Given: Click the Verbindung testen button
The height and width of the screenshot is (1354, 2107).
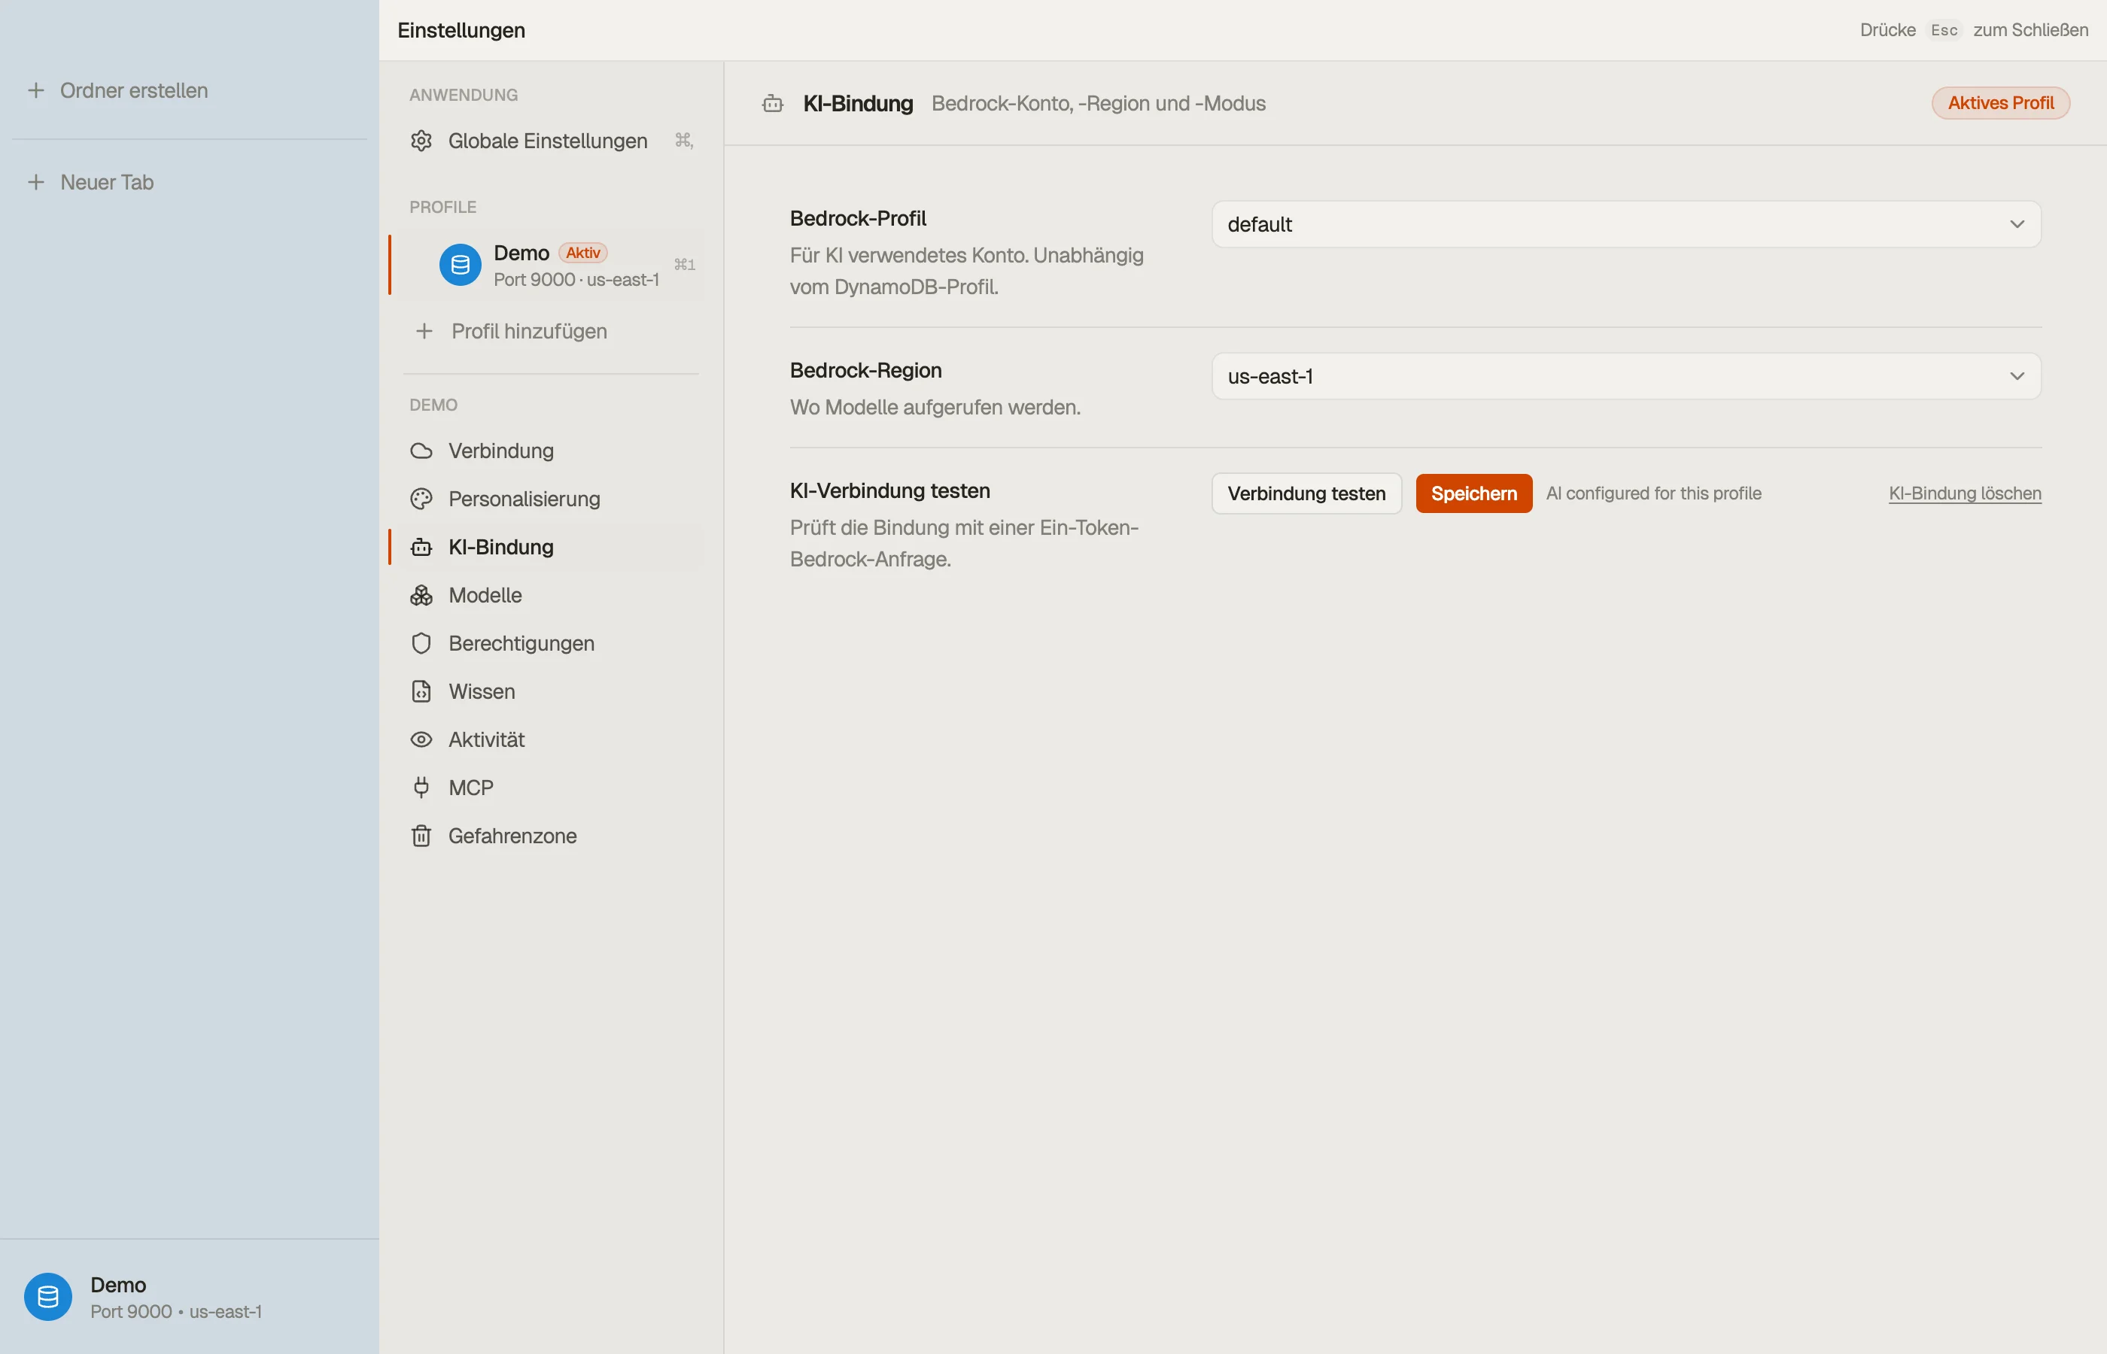Looking at the screenshot, I should (x=1306, y=493).
